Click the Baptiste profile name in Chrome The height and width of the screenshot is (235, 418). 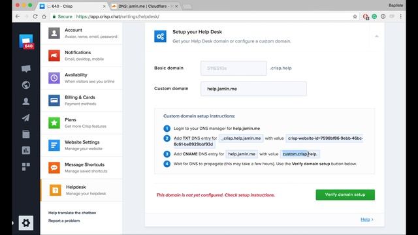click(x=396, y=5)
